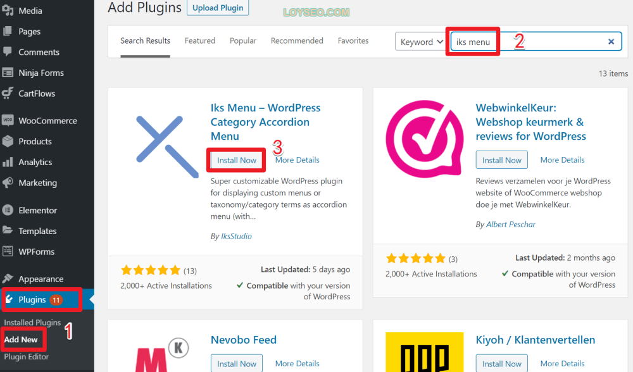Open the IksStudio author link

coord(236,236)
